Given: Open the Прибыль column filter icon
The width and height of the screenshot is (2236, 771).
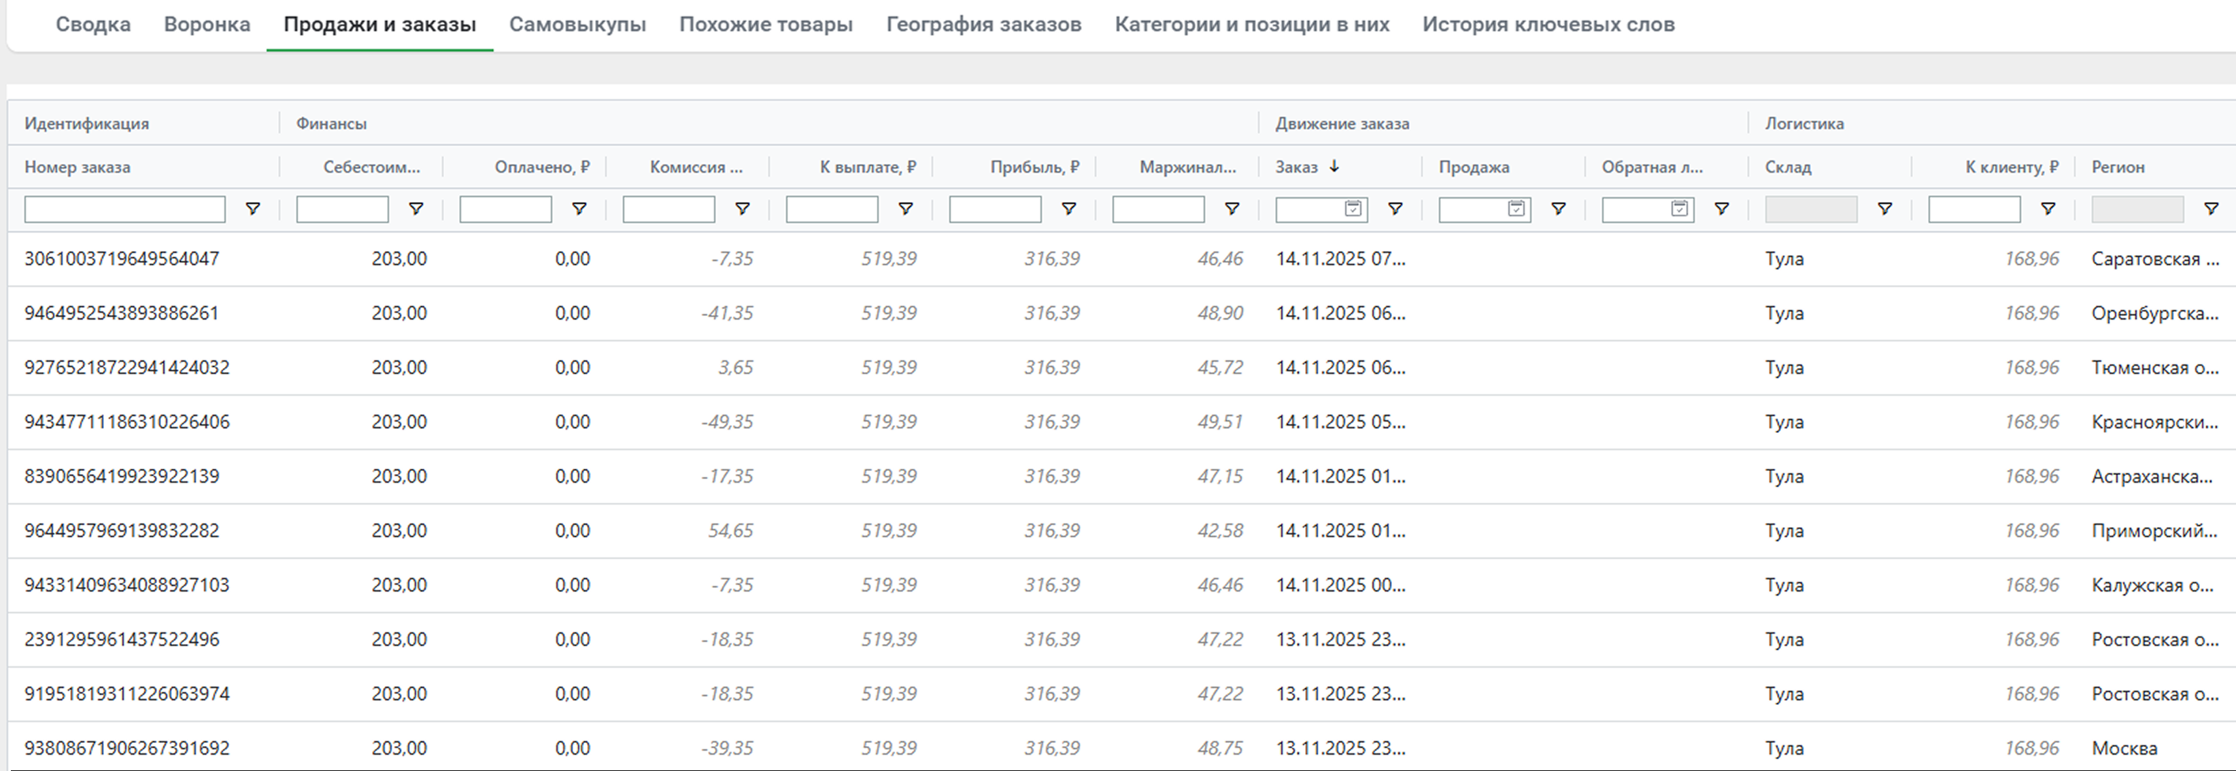Looking at the screenshot, I should click(1068, 209).
